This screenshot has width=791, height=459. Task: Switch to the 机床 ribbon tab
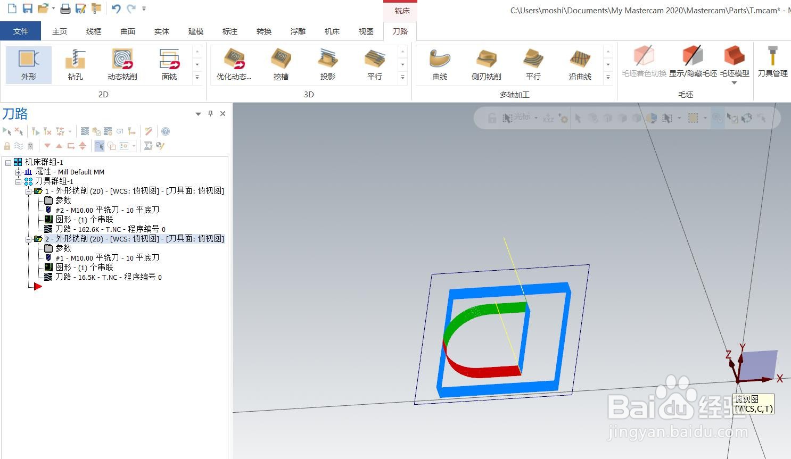tap(332, 31)
